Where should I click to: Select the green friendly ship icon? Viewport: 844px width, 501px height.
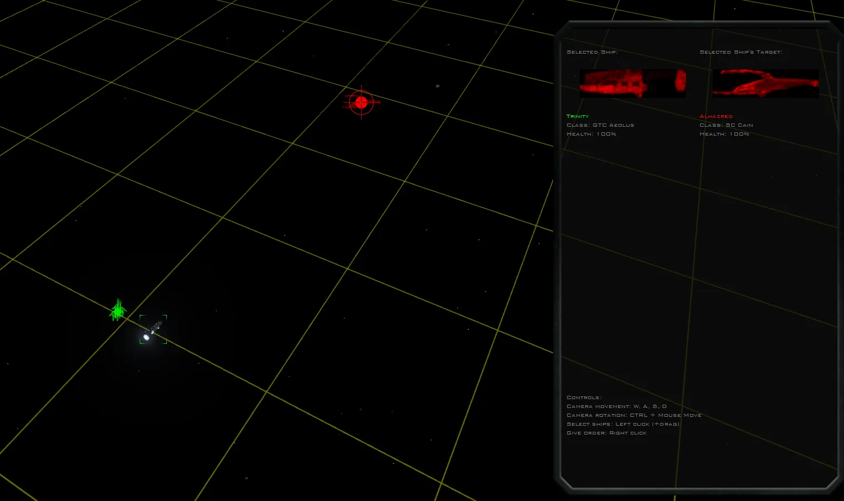117,310
